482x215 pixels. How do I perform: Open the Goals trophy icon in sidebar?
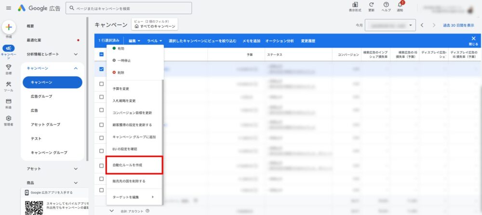tap(9, 67)
